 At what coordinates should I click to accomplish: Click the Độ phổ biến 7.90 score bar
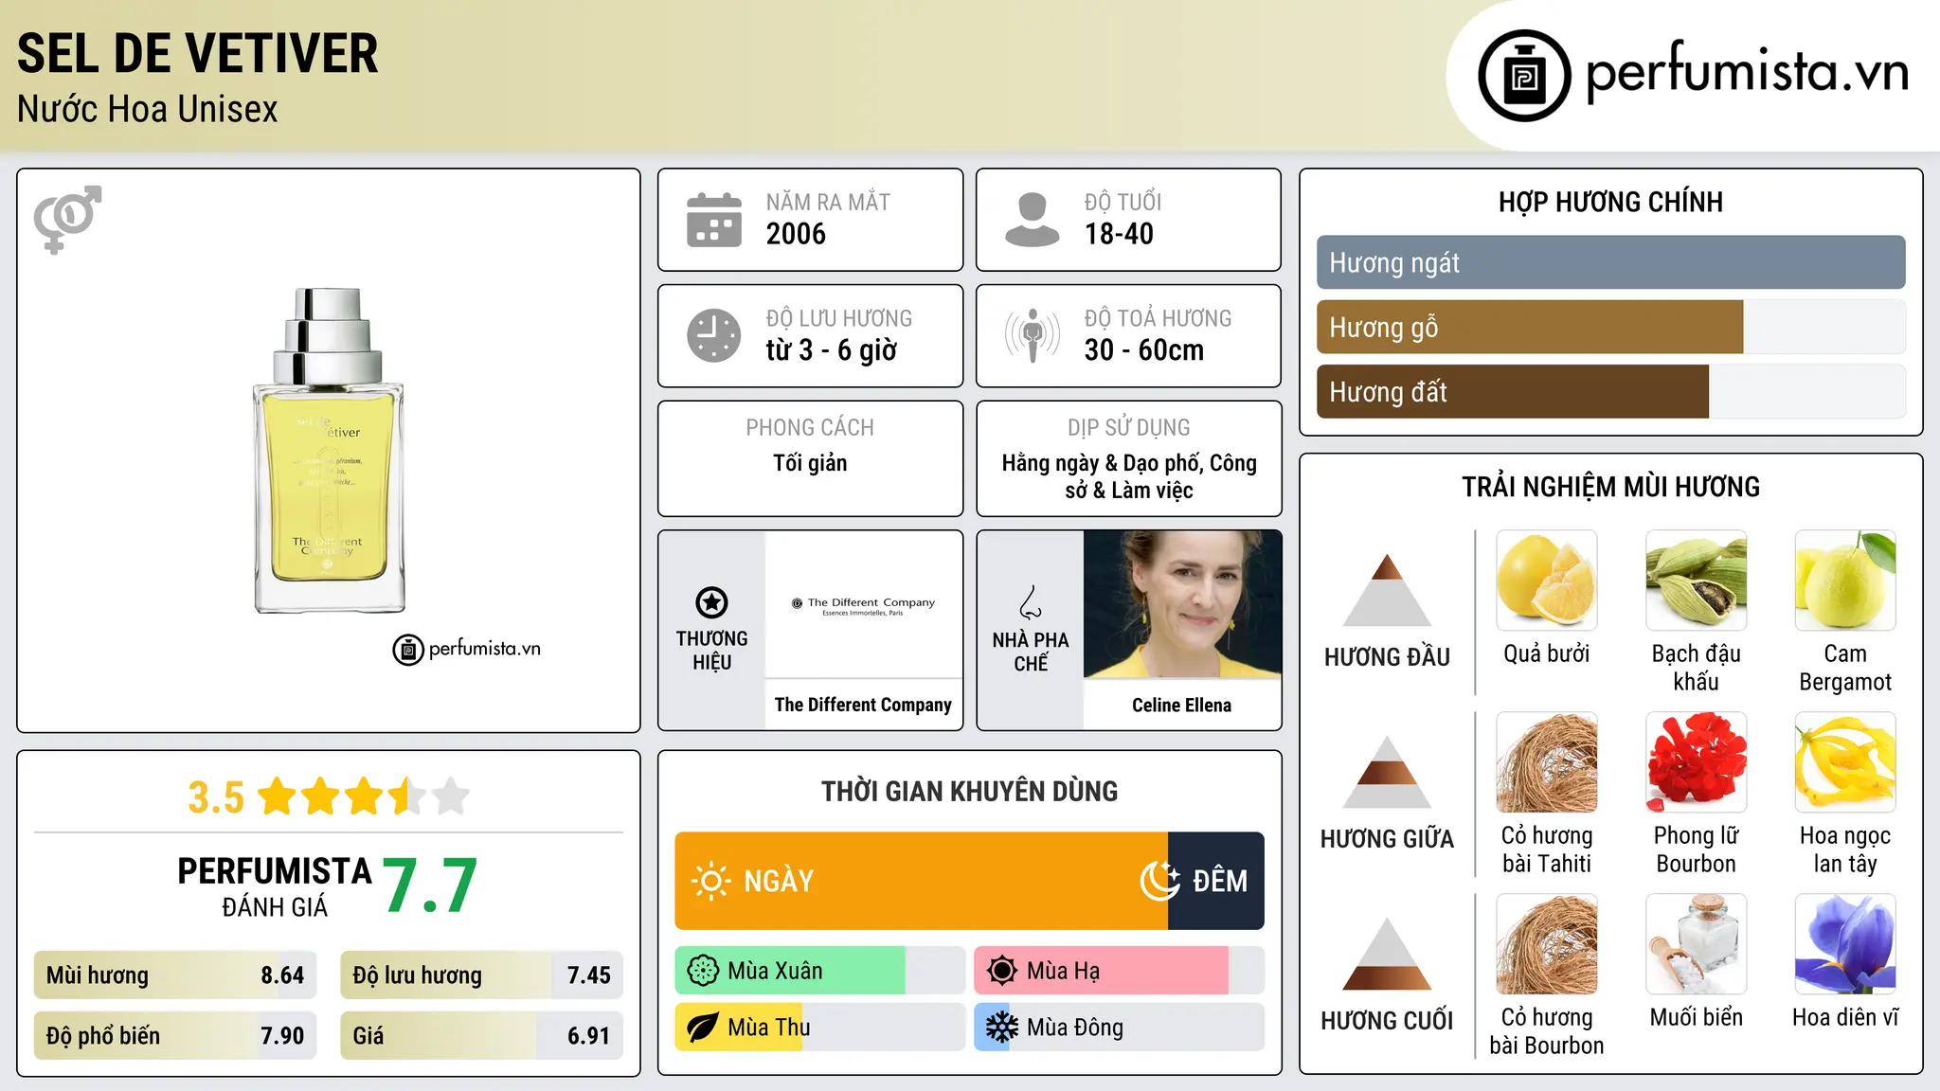(175, 1035)
